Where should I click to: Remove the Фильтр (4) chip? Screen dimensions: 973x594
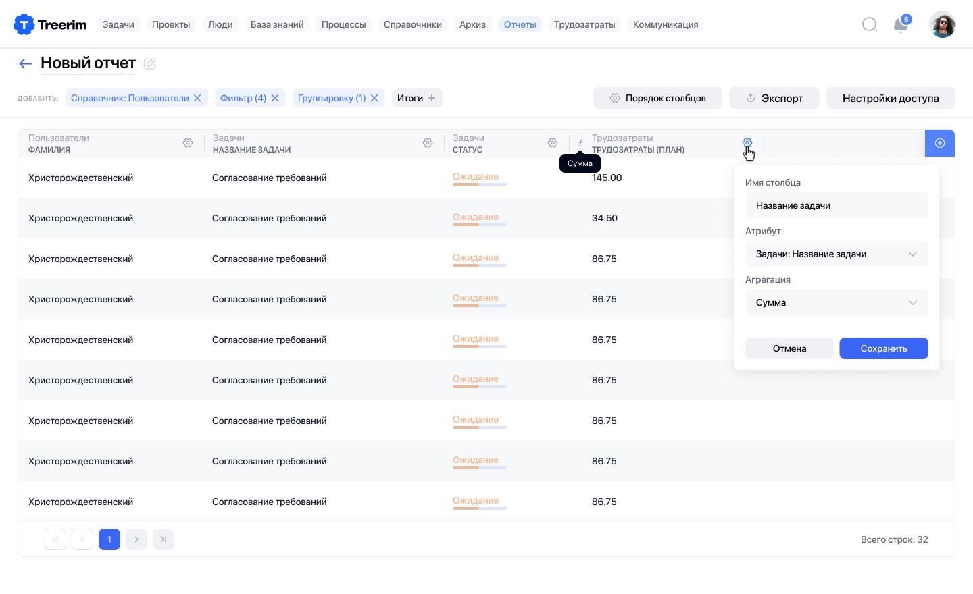tap(275, 98)
